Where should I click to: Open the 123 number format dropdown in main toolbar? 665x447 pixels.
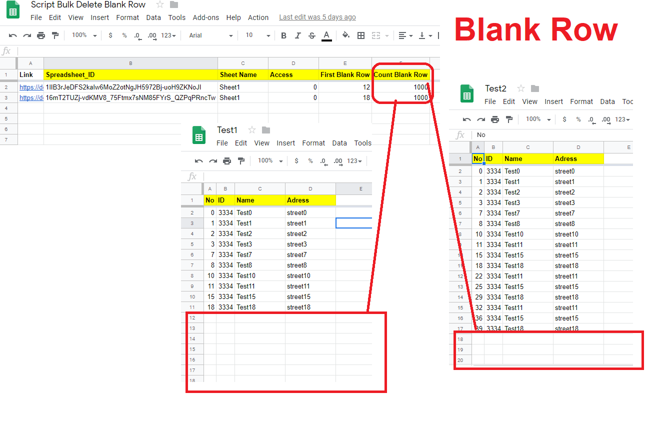coord(168,35)
